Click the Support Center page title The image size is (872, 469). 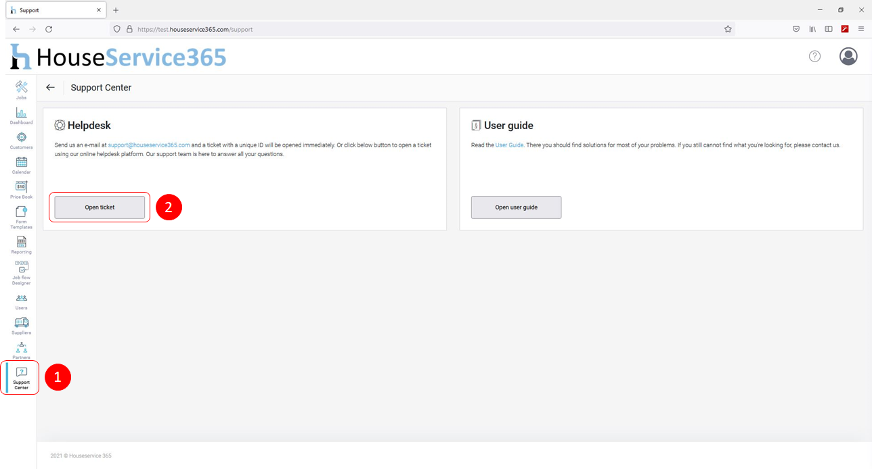pyautogui.click(x=101, y=87)
